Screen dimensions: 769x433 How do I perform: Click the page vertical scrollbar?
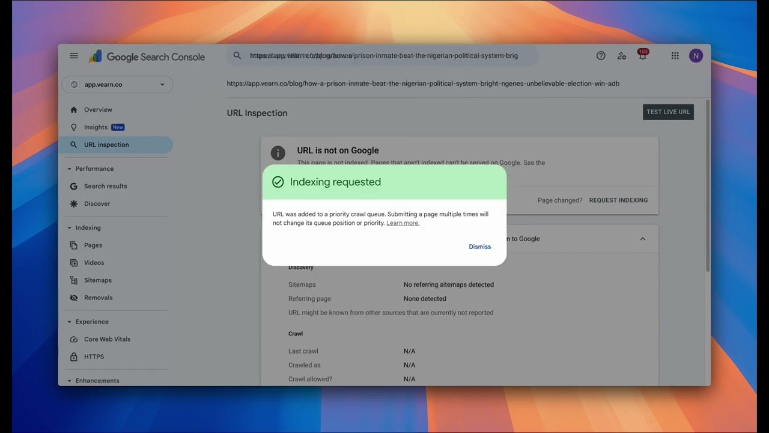pos(708,185)
